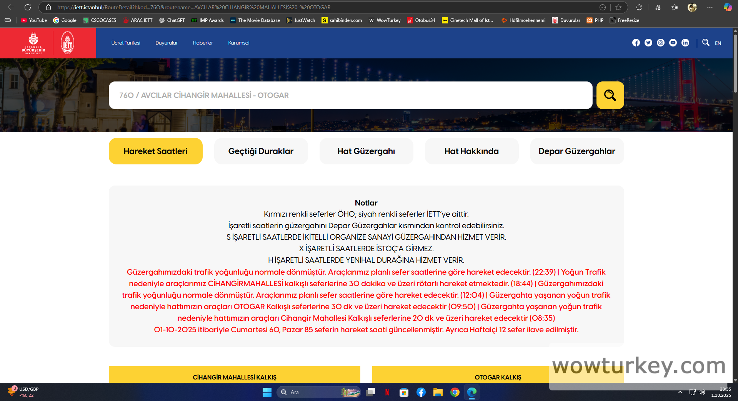Click the yellow route search magnifier button
Screen dimensions: 738x401
click(x=610, y=95)
